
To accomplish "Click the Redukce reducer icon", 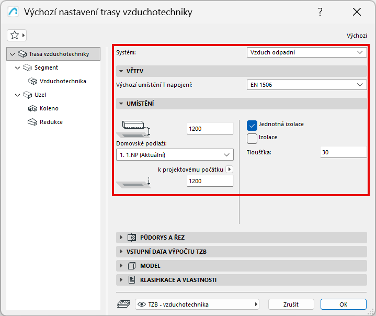I will point(32,122).
